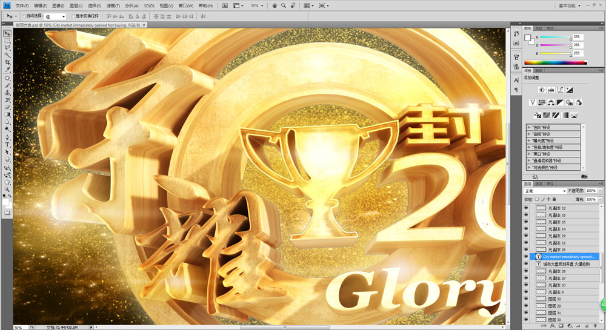
Task: Switch to the 通道 panel tab
Action: [539, 183]
